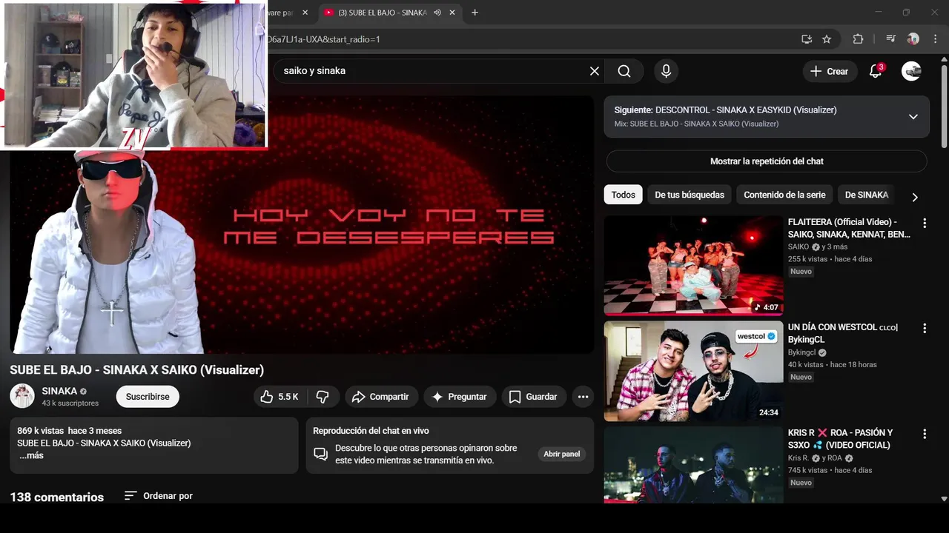949x533 pixels.
Task: Expand the Siguiente mix playlist panel
Action: pyautogui.click(x=913, y=117)
